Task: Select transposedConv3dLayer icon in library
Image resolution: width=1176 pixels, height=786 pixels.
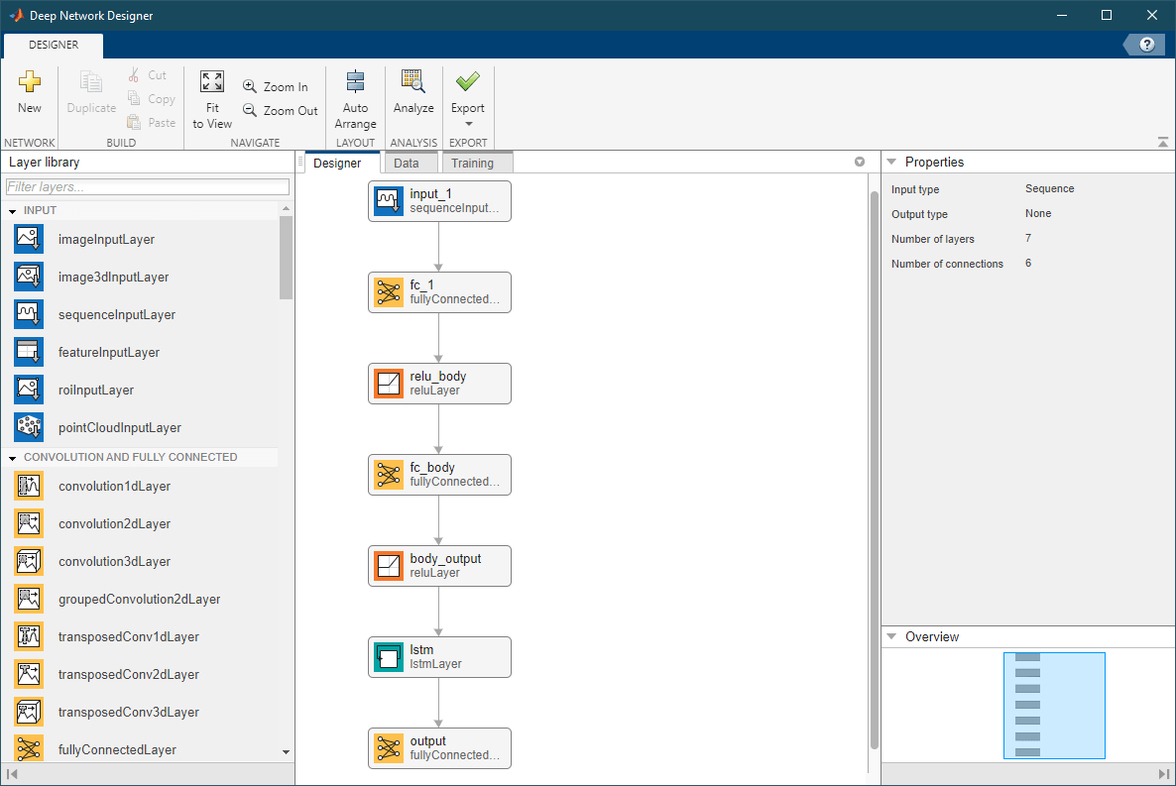Action: click(29, 711)
